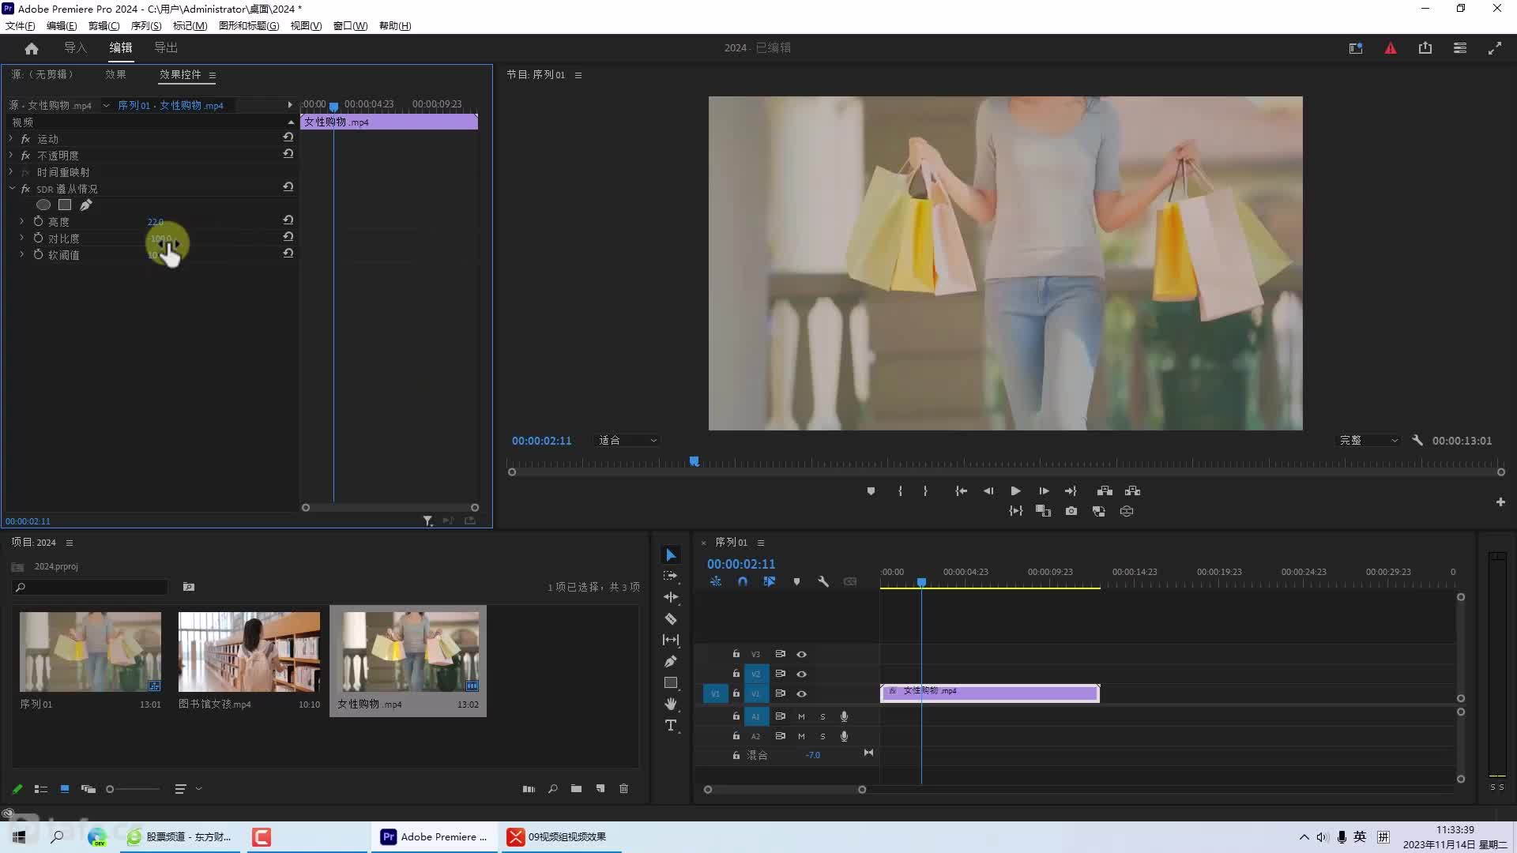
Task: Create 4-point polygon mask for effect
Action: (x=65, y=205)
